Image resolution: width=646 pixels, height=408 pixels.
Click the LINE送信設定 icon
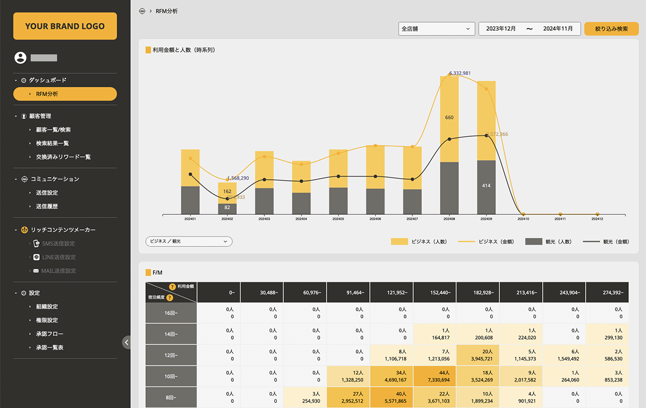pos(36,257)
